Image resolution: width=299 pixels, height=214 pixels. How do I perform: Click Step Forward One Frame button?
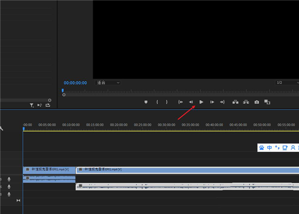pos(212,102)
